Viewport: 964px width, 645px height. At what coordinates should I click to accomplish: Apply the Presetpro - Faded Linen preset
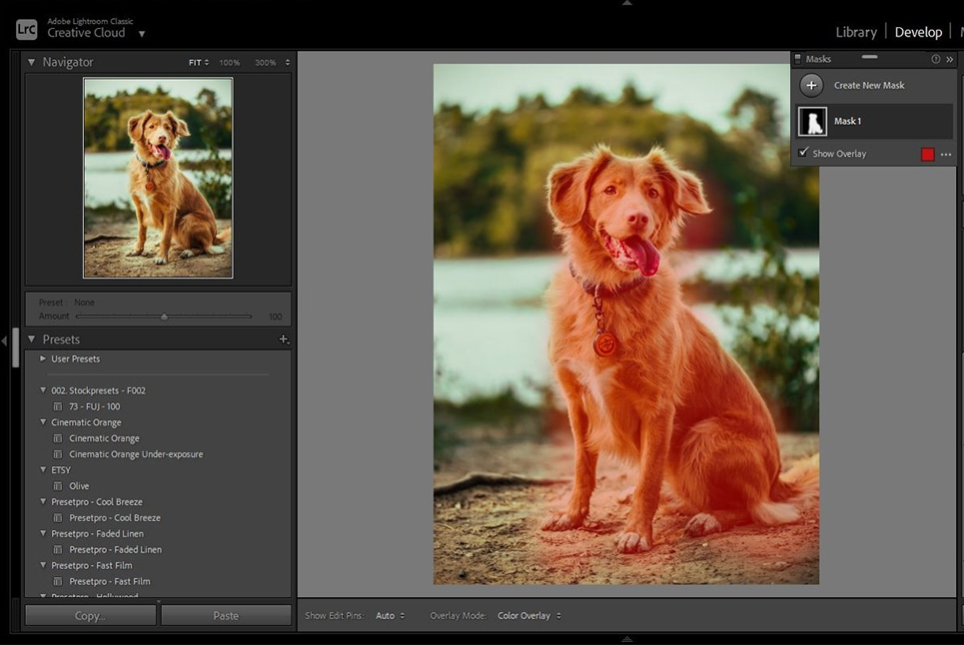(115, 550)
